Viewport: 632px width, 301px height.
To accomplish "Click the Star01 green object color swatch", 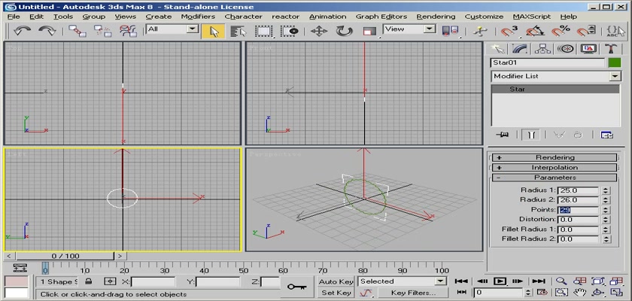I will pos(614,63).
